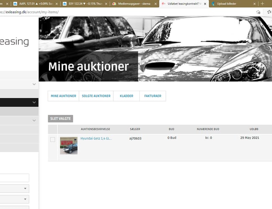The width and height of the screenshot is (272, 209).
Task: Click the SLET VALGTE button
Action: coord(60,119)
